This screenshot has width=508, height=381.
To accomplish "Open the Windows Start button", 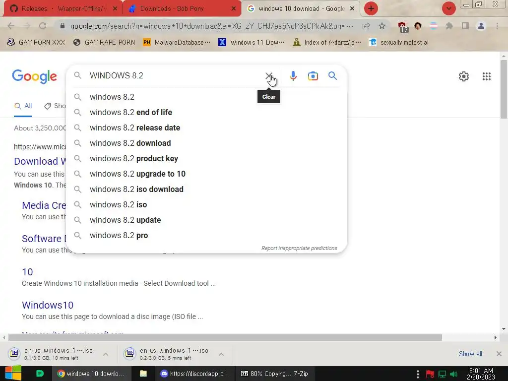I will click(x=13, y=374).
